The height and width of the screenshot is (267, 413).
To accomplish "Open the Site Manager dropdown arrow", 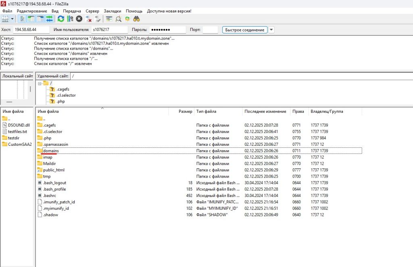I will pos(13,19).
